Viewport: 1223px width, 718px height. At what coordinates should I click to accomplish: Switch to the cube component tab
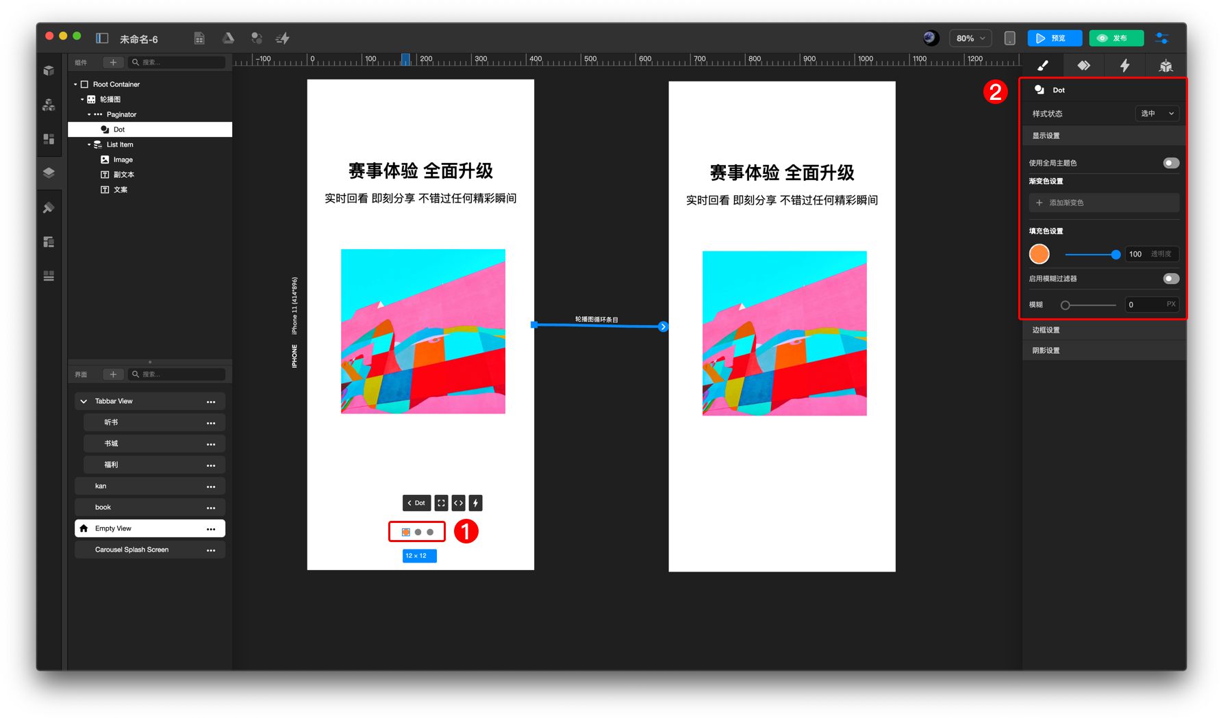[1165, 66]
